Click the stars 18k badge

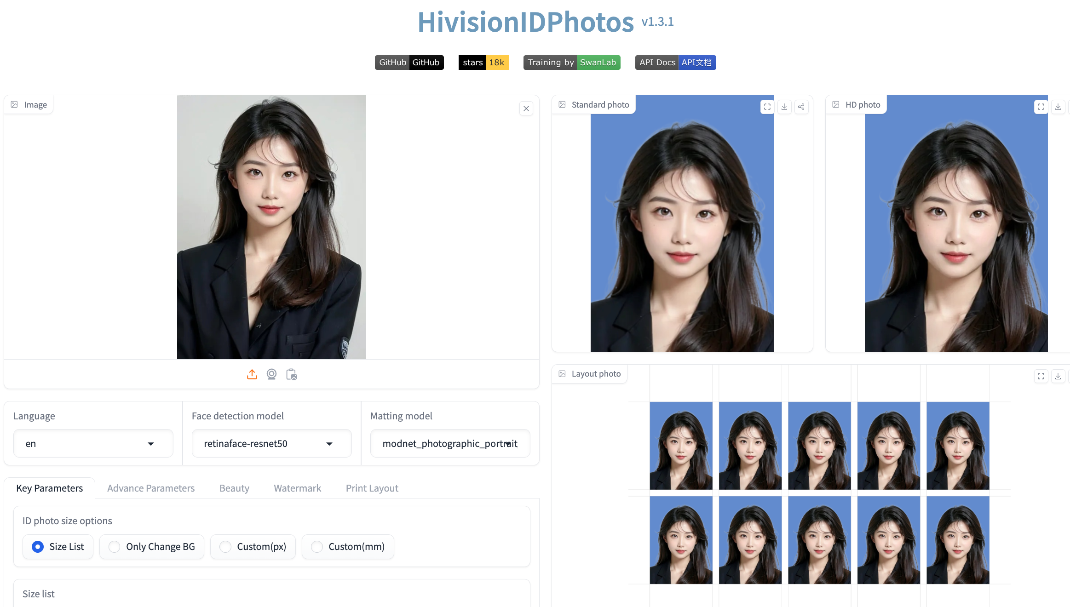[483, 63]
